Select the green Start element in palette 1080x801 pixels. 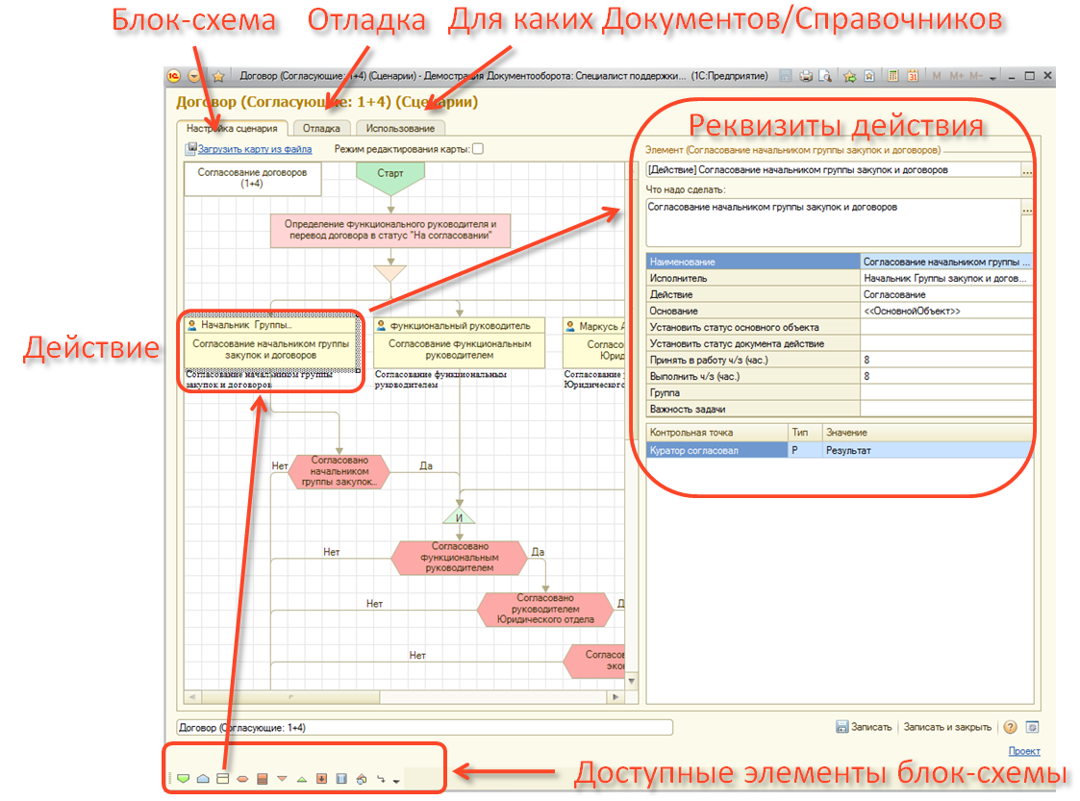coord(183,779)
